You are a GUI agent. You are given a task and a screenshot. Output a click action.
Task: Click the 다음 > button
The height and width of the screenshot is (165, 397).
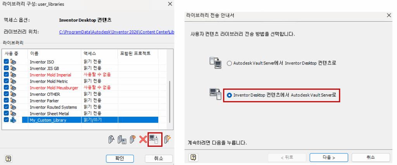tap(329, 157)
